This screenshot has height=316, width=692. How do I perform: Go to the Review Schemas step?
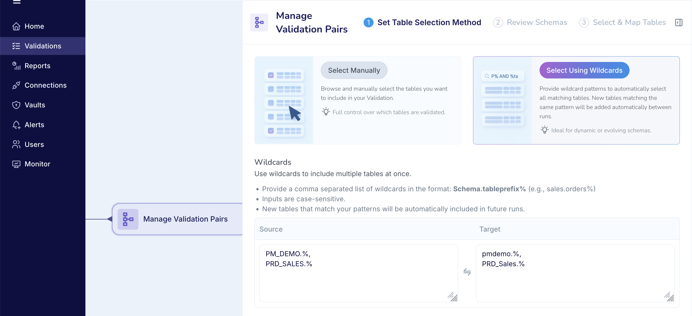tap(537, 22)
